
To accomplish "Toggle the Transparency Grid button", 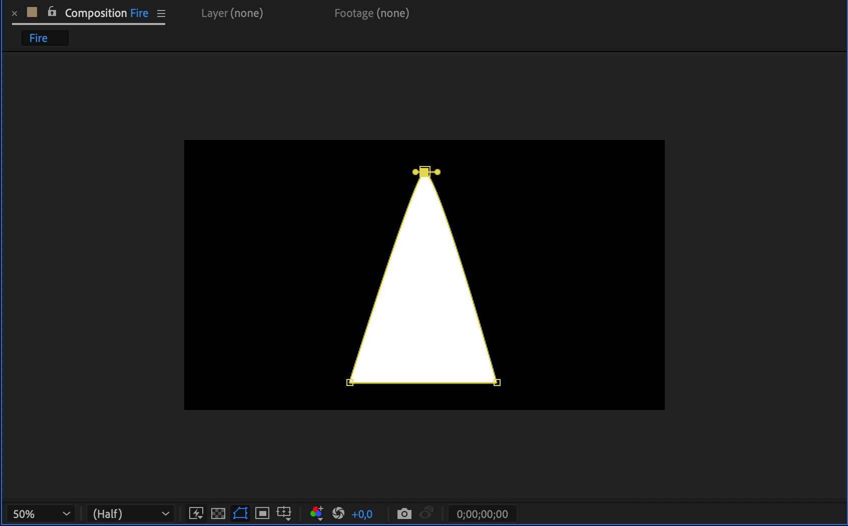I will (x=218, y=513).
